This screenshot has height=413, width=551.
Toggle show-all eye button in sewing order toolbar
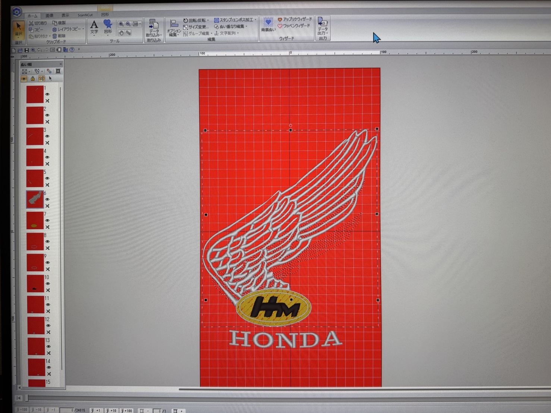coord(24,79)
